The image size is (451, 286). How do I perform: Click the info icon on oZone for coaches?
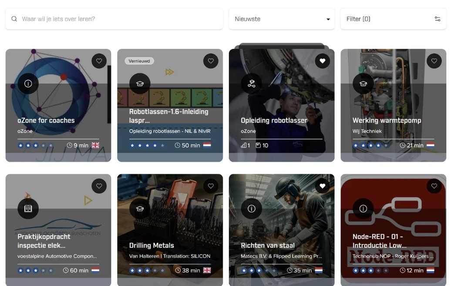[x=28, y=84]
